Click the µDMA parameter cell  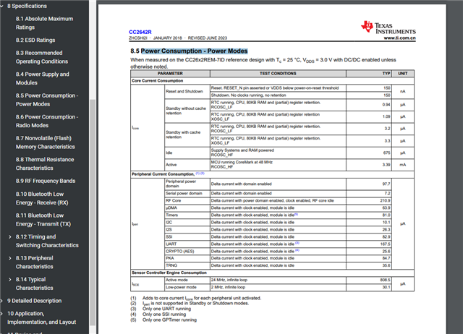pyautogui.click(x=187, y=208)
